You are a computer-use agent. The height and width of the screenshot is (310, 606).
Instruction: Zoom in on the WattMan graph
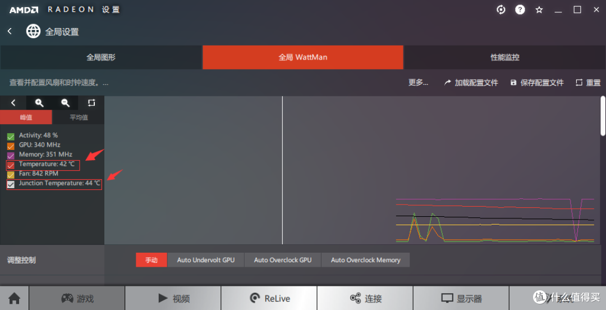click(39, 103)
